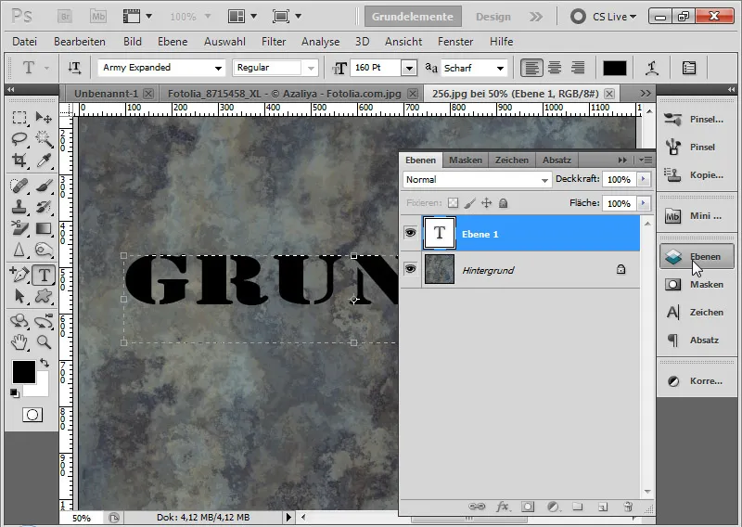Open arrange documents dropdown

[242, 17]
